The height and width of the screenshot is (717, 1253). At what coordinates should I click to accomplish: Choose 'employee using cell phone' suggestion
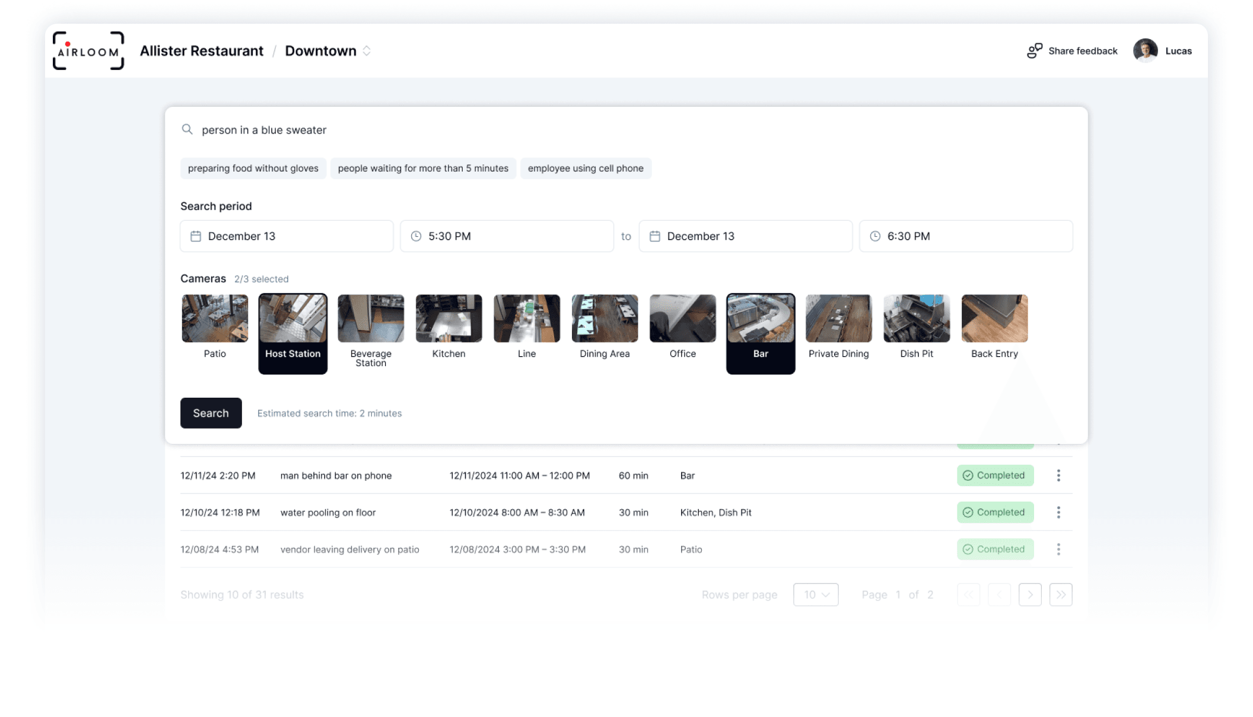(x=586, y=169)
